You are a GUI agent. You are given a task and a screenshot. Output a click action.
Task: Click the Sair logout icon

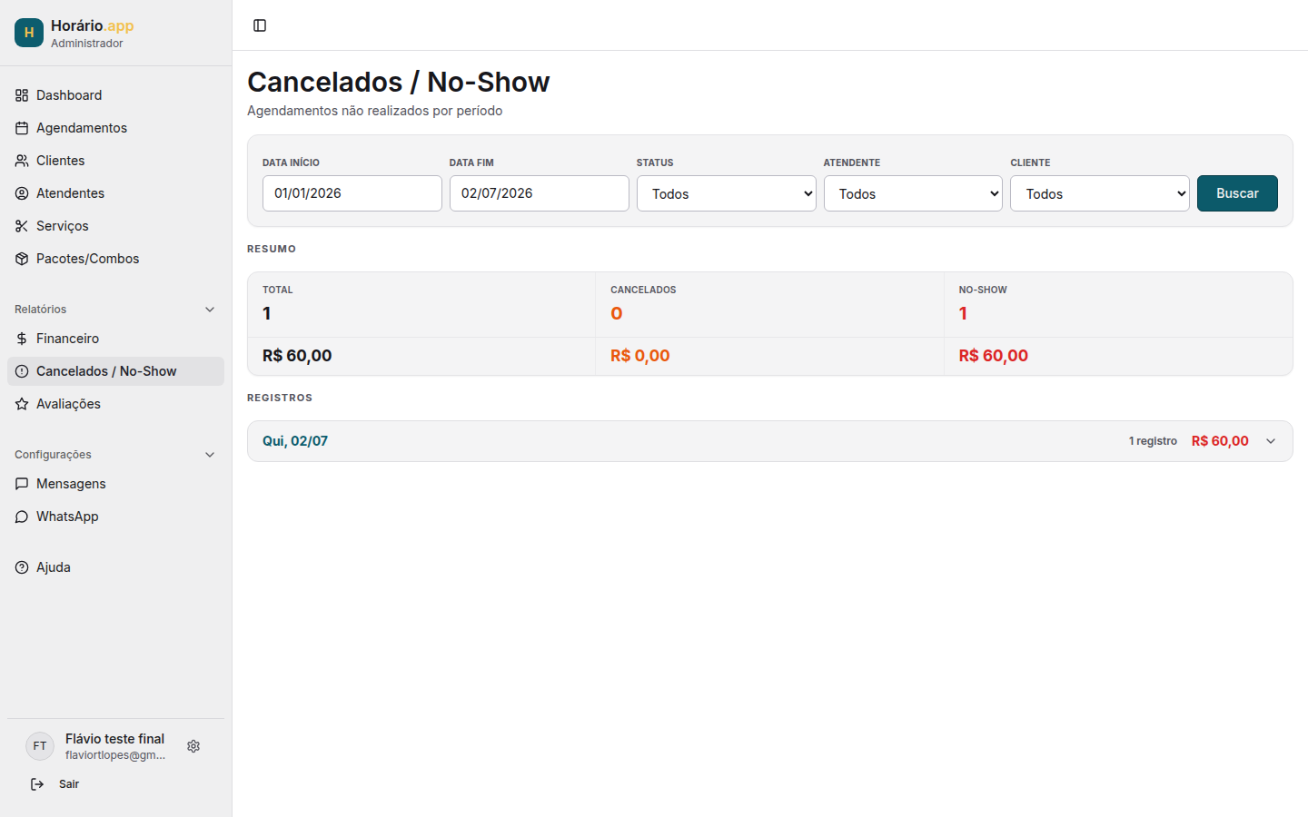pyautogui.click(x=37, y=784)
